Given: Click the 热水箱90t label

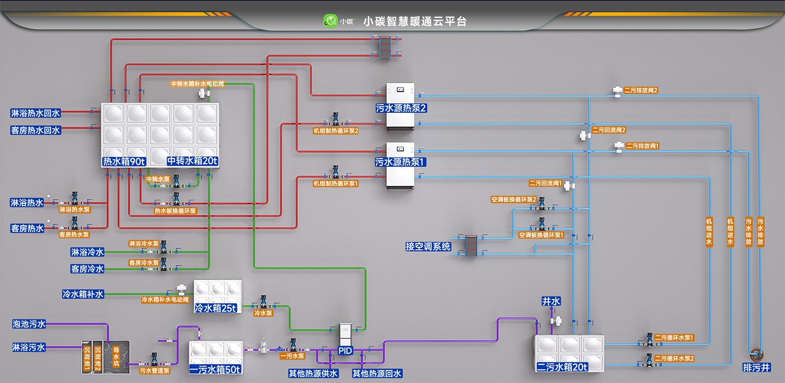Looking at the screenshot, I should coord(124,161).
